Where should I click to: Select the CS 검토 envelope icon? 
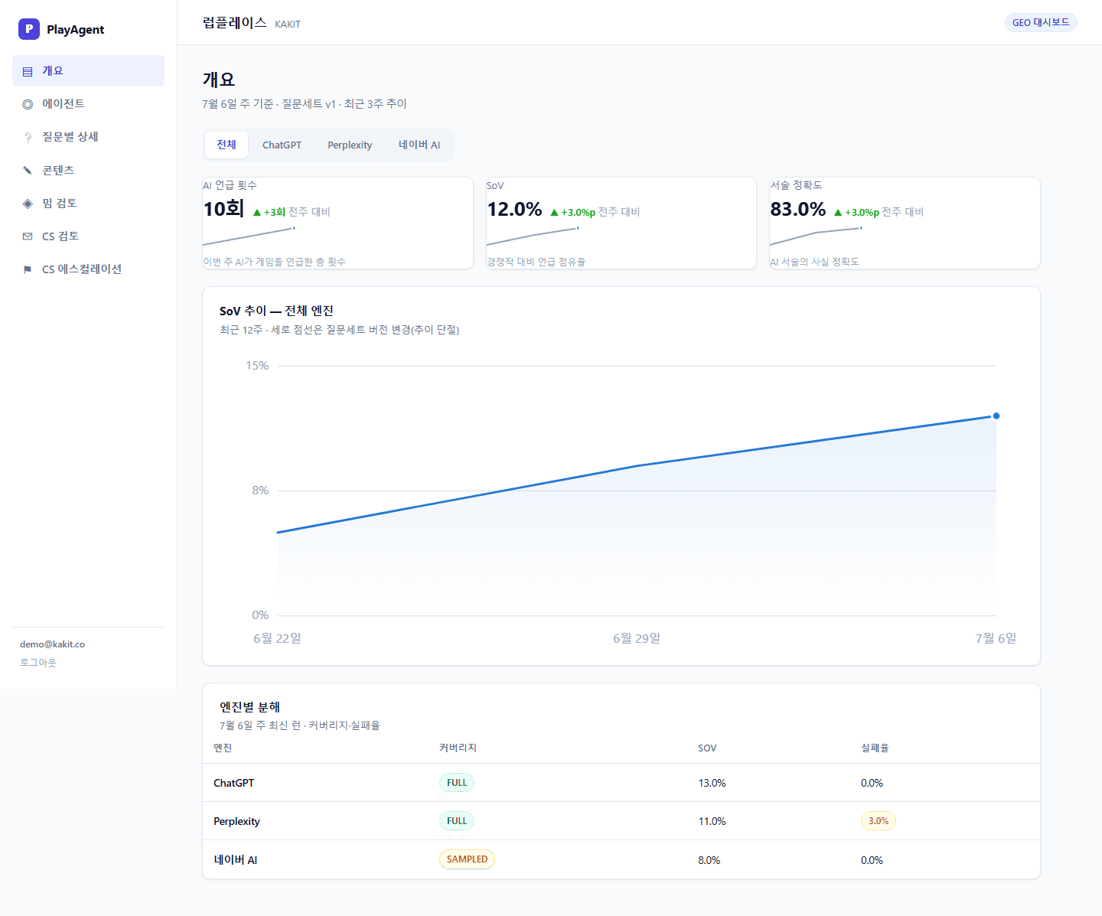coord(28,236)
